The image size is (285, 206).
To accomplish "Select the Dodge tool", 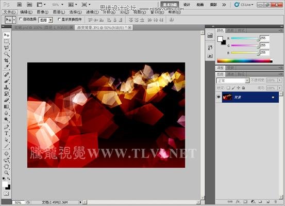I will (7, 119).
